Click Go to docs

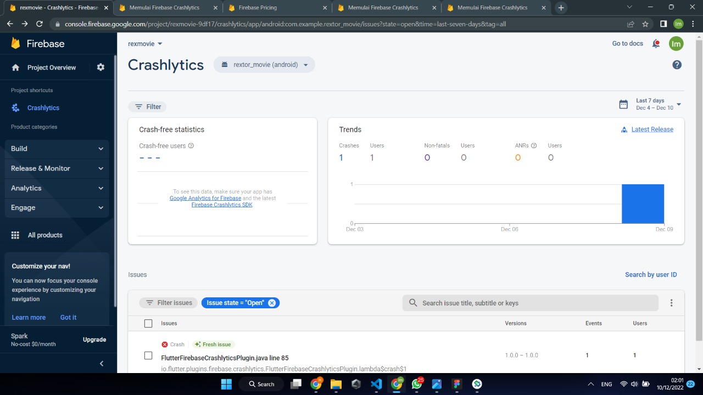(628, 44)
